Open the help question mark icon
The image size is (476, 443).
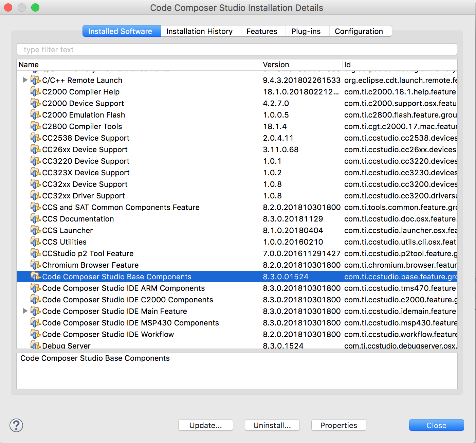(x=16, y=425)
